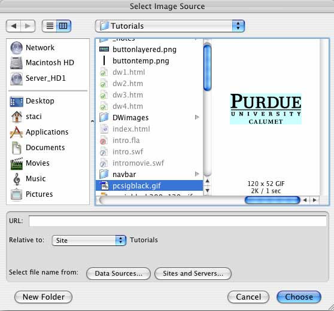Viewport: 334px width, 311px height.
Task: Select Server_HD1 in the sidebar
Action: (x=38, y=78)
